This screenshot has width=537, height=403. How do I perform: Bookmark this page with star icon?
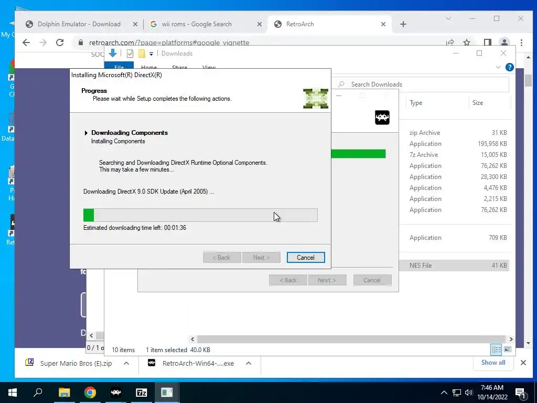pyautogui.click(x=466, y=43)
